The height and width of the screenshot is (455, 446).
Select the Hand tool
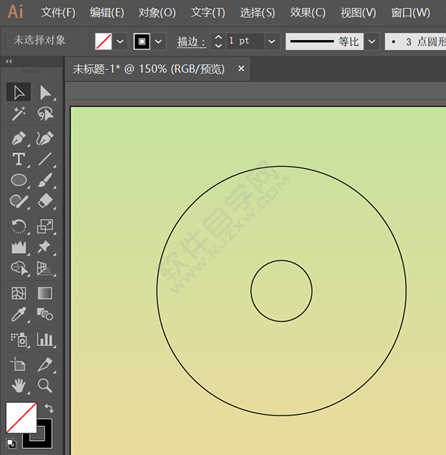coord(19,385)
